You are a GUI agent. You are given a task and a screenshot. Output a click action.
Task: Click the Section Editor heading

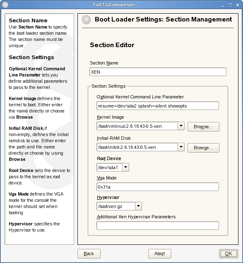[x=112, y=45]
